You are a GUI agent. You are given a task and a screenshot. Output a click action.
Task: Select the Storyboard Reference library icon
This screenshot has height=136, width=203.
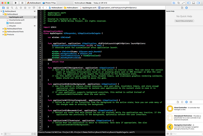tap(170, 118)
